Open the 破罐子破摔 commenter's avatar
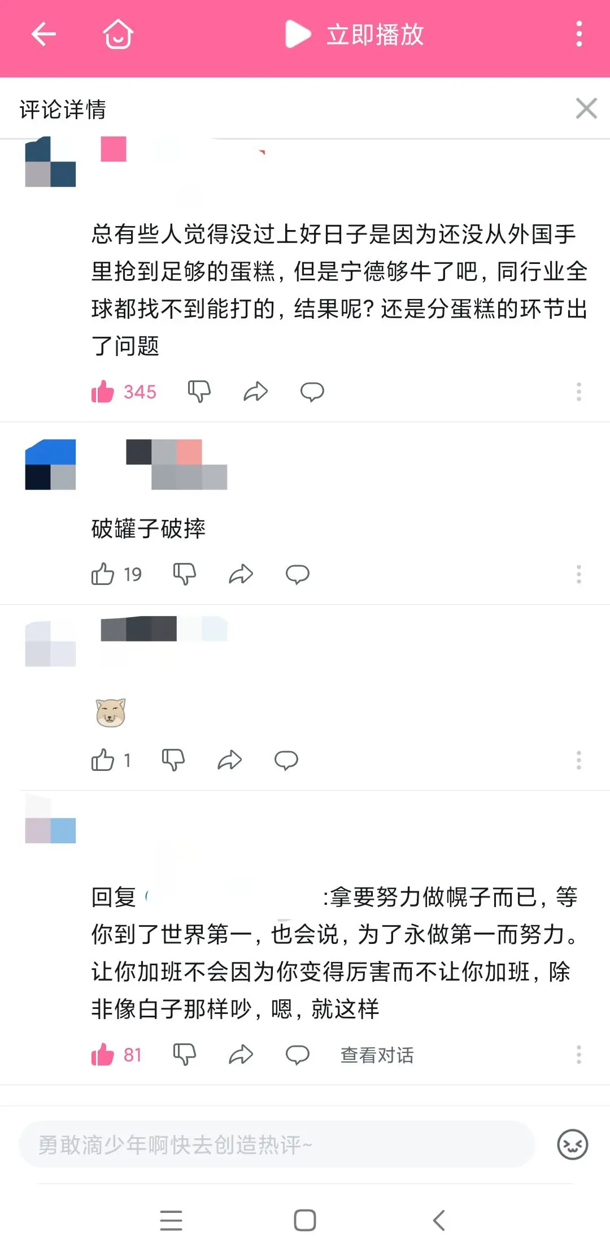 [51, 465]
